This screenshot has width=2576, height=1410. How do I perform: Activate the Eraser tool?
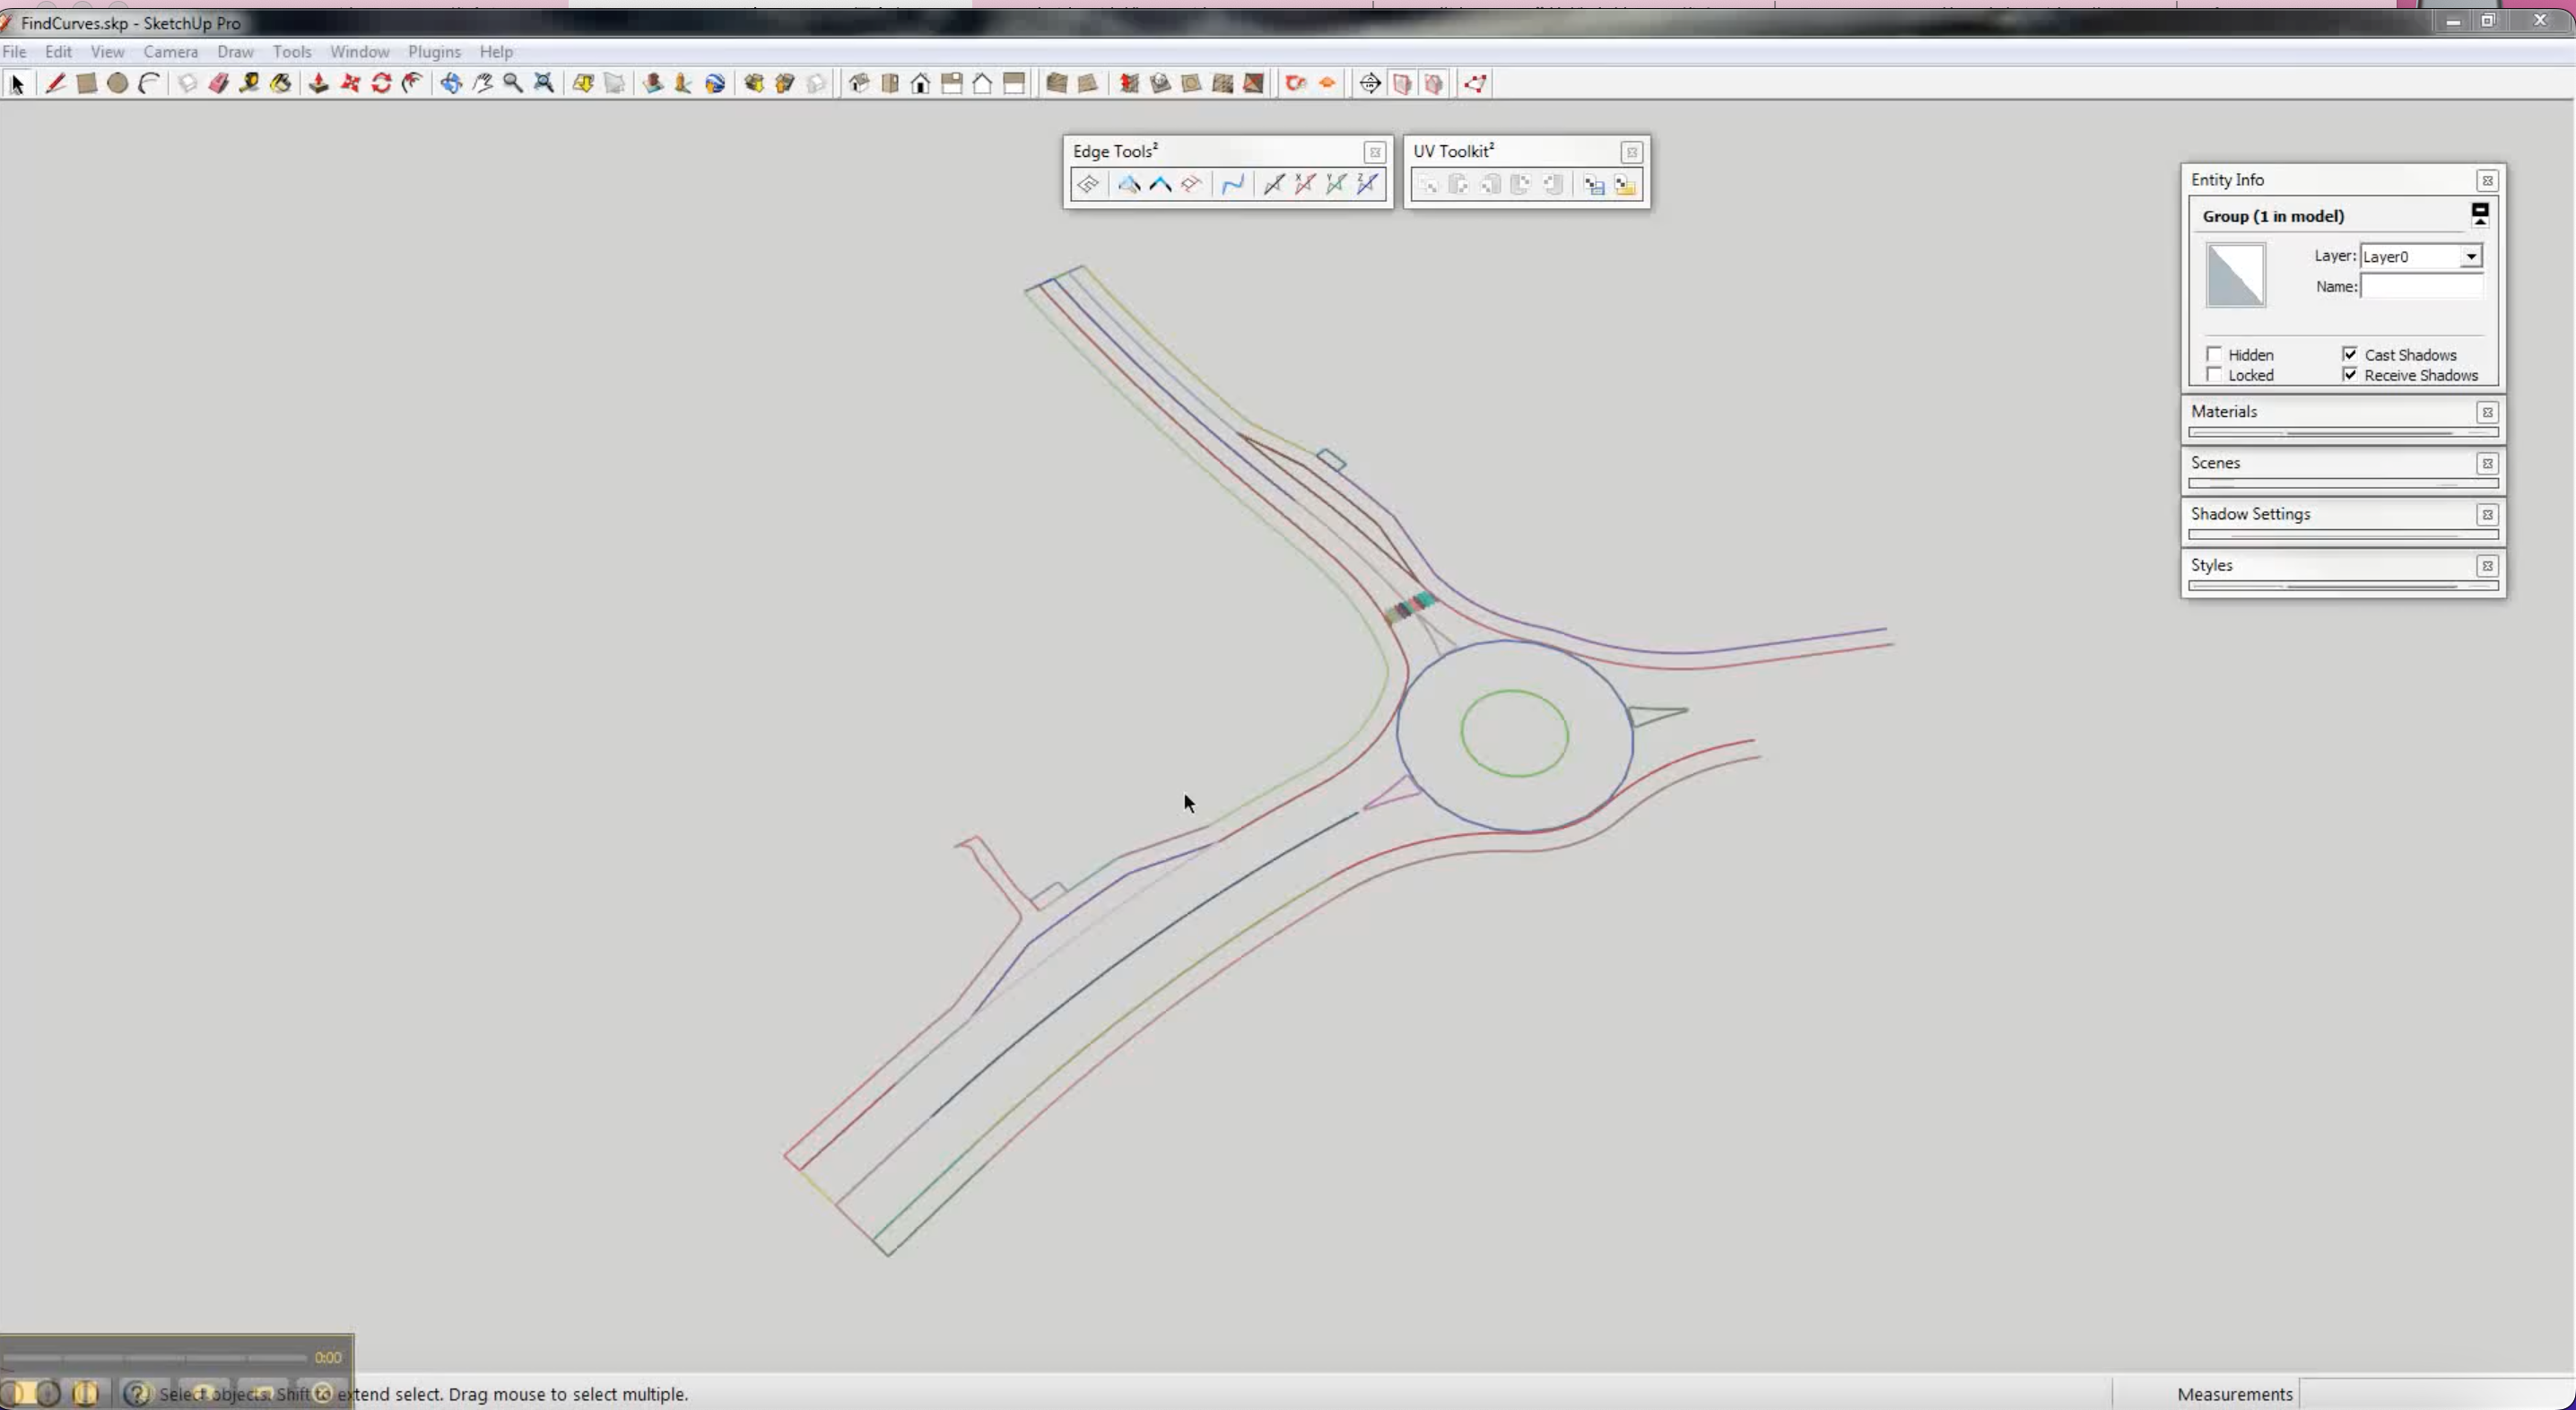pos(219,84)
